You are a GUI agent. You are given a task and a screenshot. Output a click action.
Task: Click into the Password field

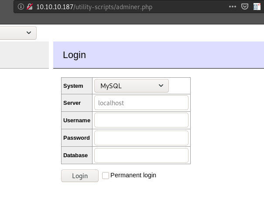[x=141, y=138]
